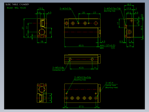Click the '2-M5x0.8p' port callout

point(58,67)
